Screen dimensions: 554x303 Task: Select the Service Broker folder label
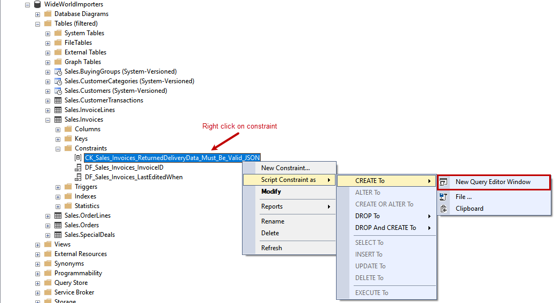pyautogui.click(x=74, y=292)
